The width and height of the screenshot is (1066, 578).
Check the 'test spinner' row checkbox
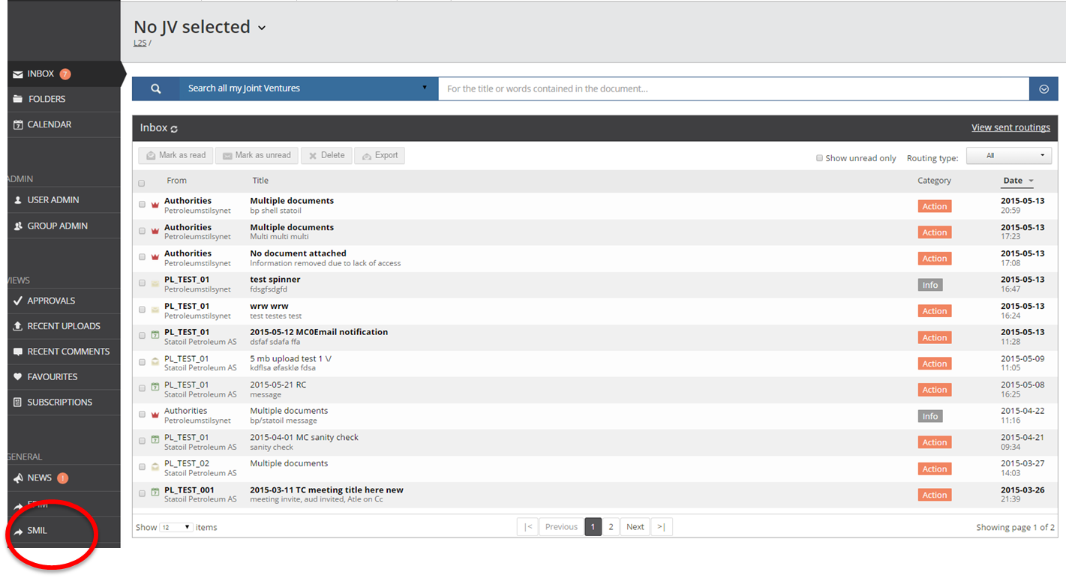(142, 283)
